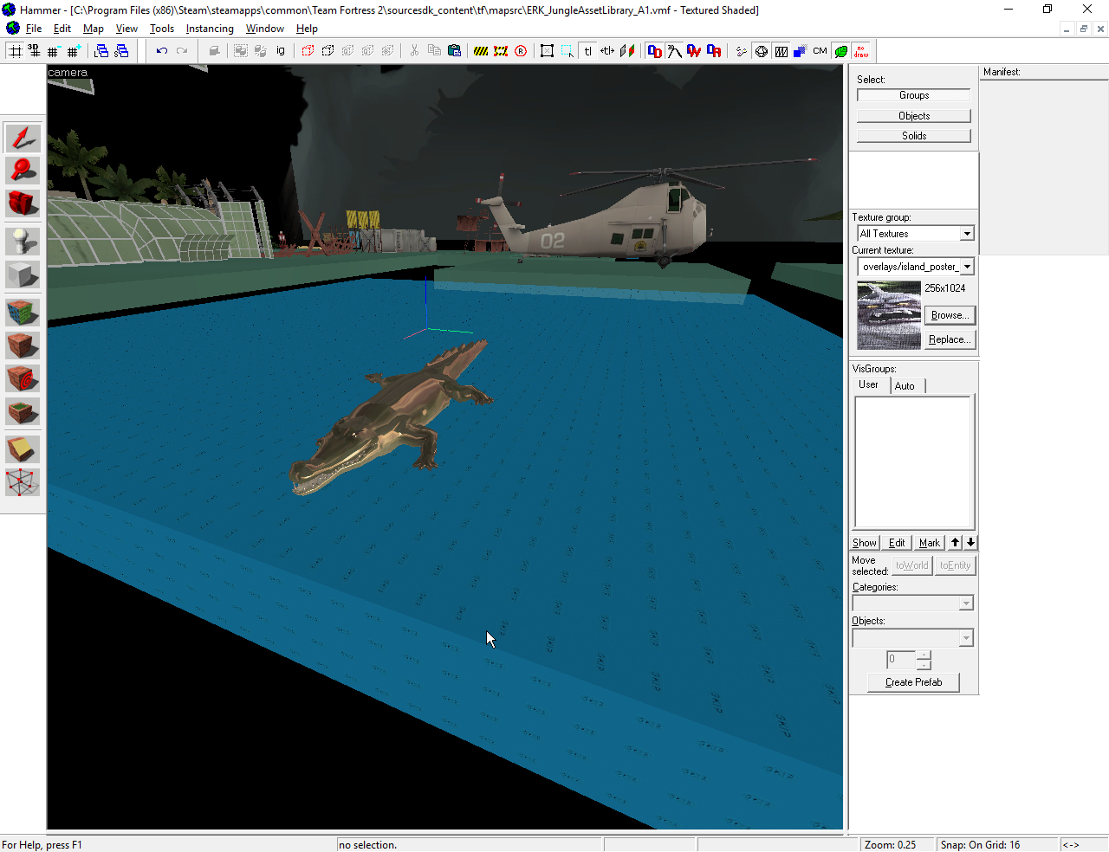Undo the last action

click(161, 51)
